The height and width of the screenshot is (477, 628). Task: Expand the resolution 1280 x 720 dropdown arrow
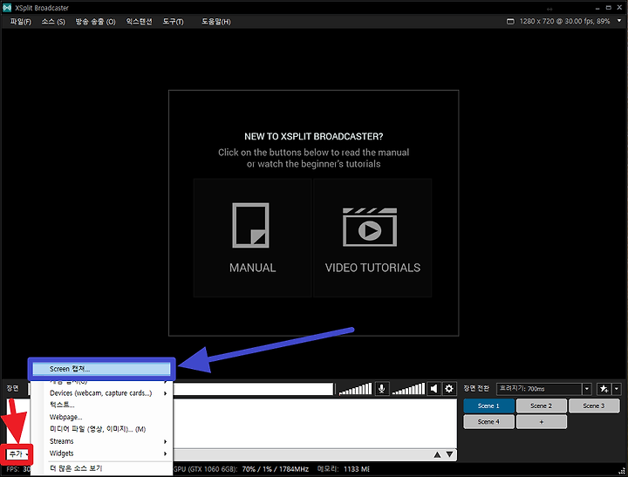(x=619, y=21)
